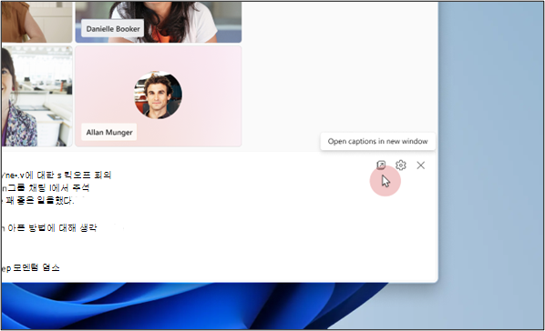Click the Danielle Booker name label
Image resolution: width=545 pixels, height=331 pixels.
113,29
